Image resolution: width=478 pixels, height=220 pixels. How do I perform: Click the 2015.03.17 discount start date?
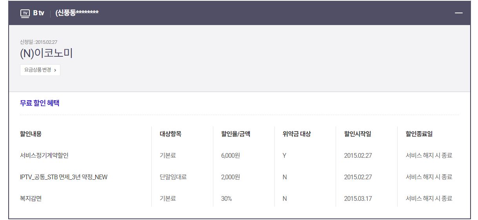(x=358, y=198)
